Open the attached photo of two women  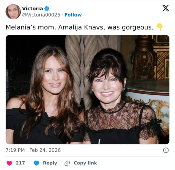[87, 89]
